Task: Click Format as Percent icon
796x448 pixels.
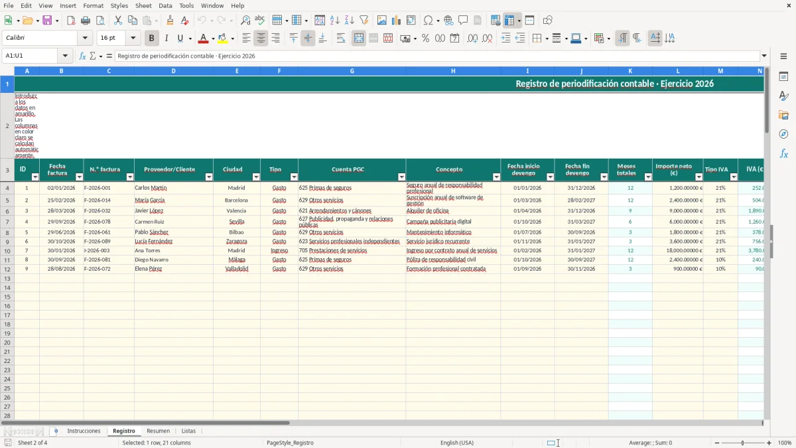Action: 425,38
